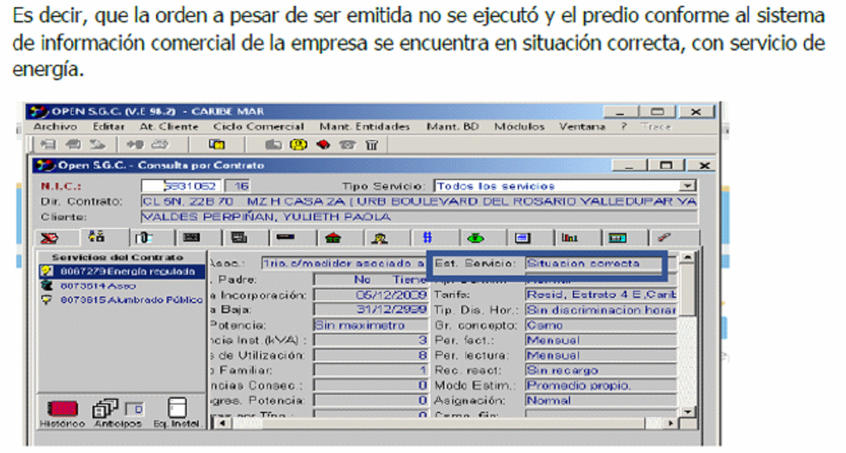
Task: Open the Tipo Servicio dropdown arrow
Action: point(687,186)
